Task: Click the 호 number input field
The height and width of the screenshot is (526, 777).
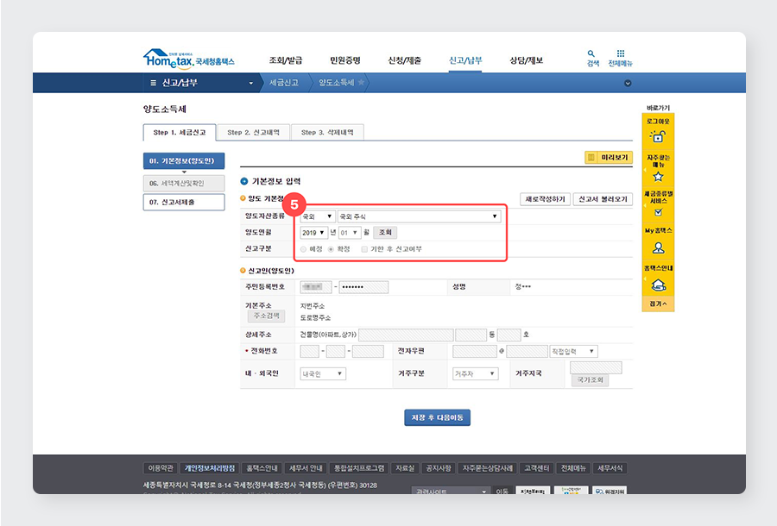Action: tap(509, 335)
